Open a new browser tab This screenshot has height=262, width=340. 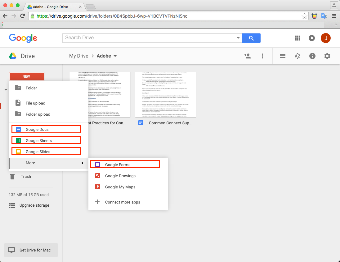91,7
